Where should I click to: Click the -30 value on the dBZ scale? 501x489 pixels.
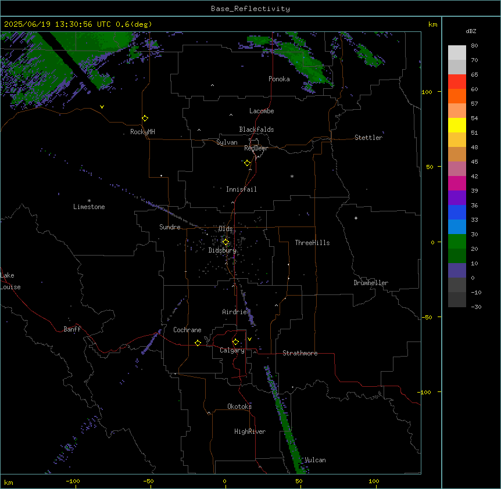pos(476,307)
